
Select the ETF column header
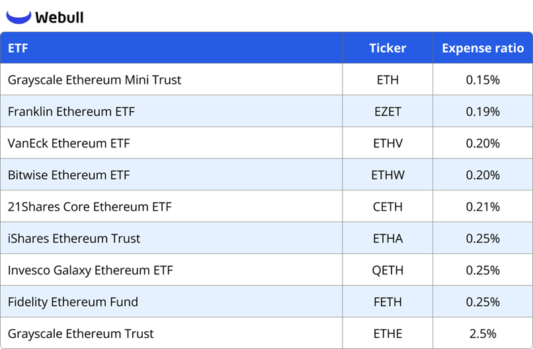[18, 48]
